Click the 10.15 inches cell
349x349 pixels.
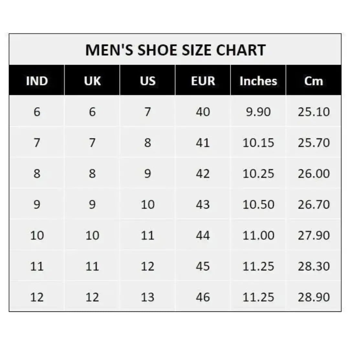258,143
